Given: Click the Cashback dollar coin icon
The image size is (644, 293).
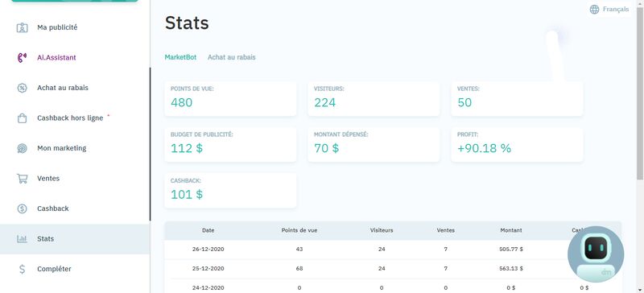Looking at the screenshot, I should (x=22, y=208).
